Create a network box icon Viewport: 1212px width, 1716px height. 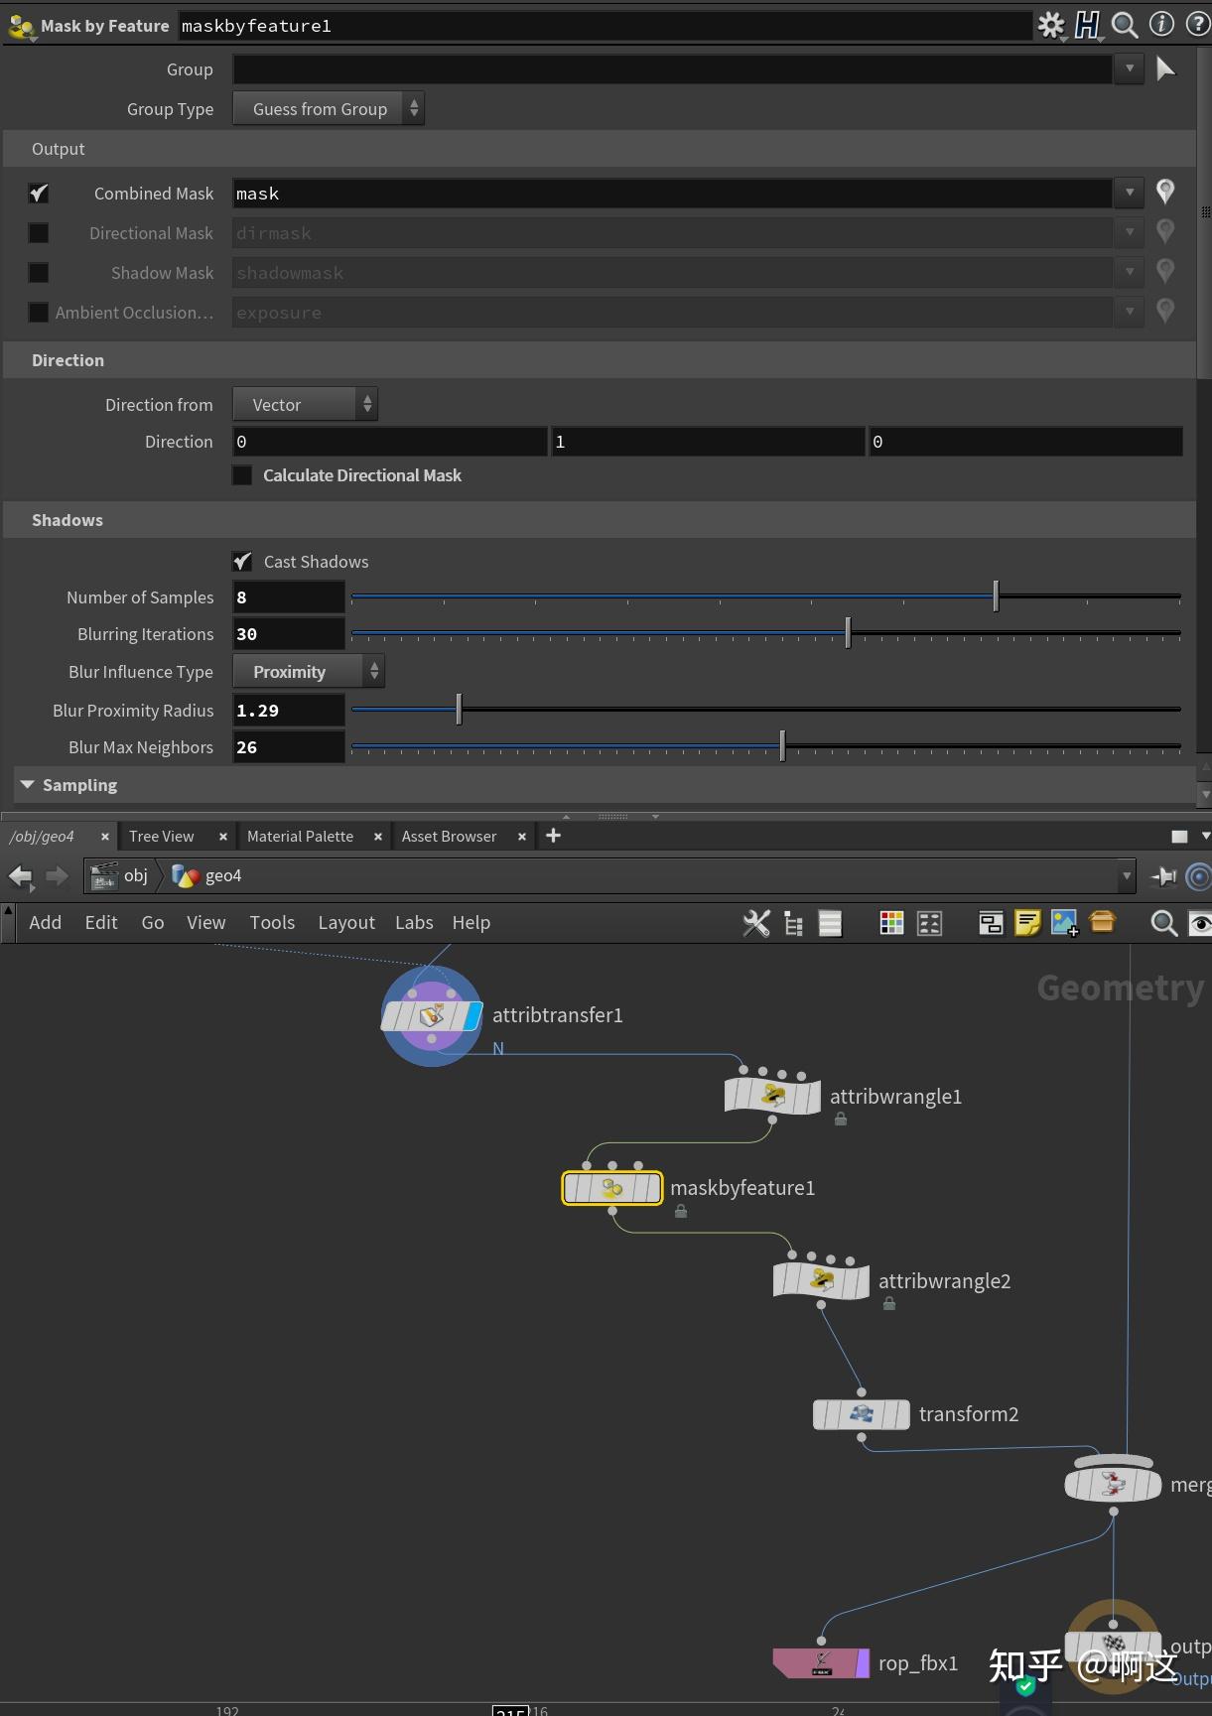(991, 923)
